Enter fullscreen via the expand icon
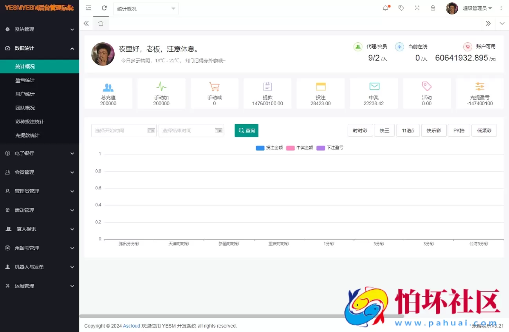 pyautogui.click(x=417, y=8)
